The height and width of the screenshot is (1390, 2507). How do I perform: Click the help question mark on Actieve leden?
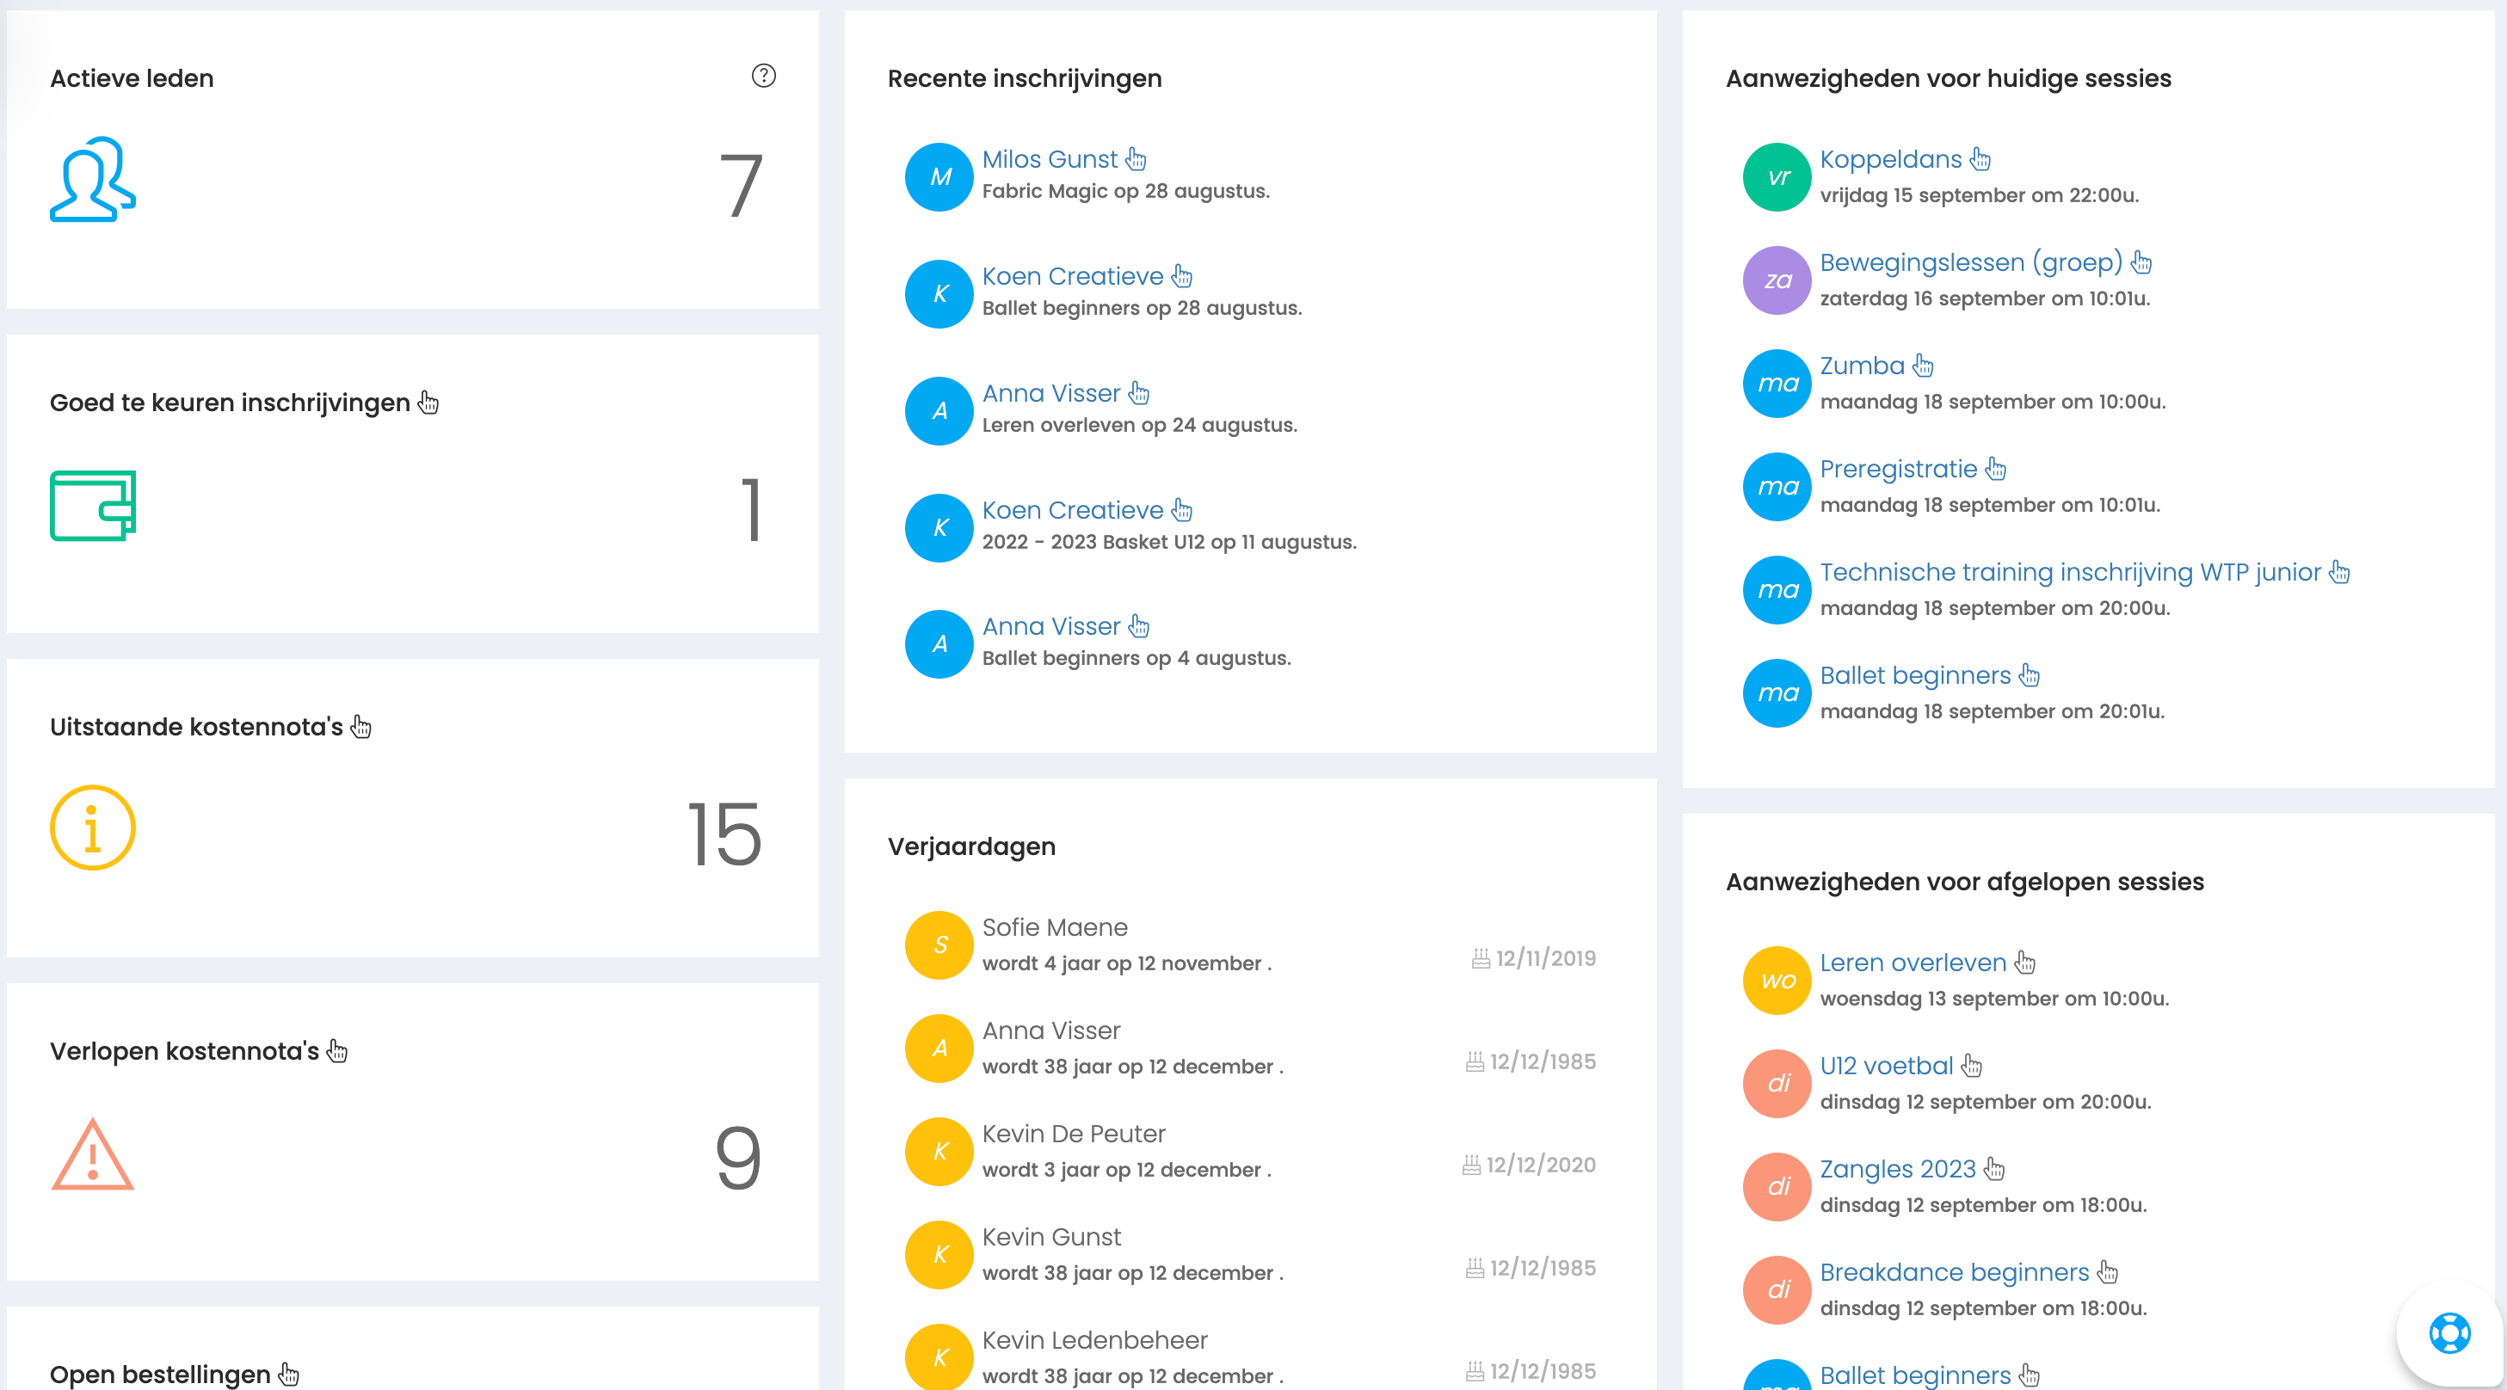763,76
